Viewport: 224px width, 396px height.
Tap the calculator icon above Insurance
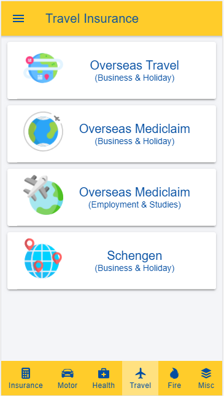click(x=26, y=373)
